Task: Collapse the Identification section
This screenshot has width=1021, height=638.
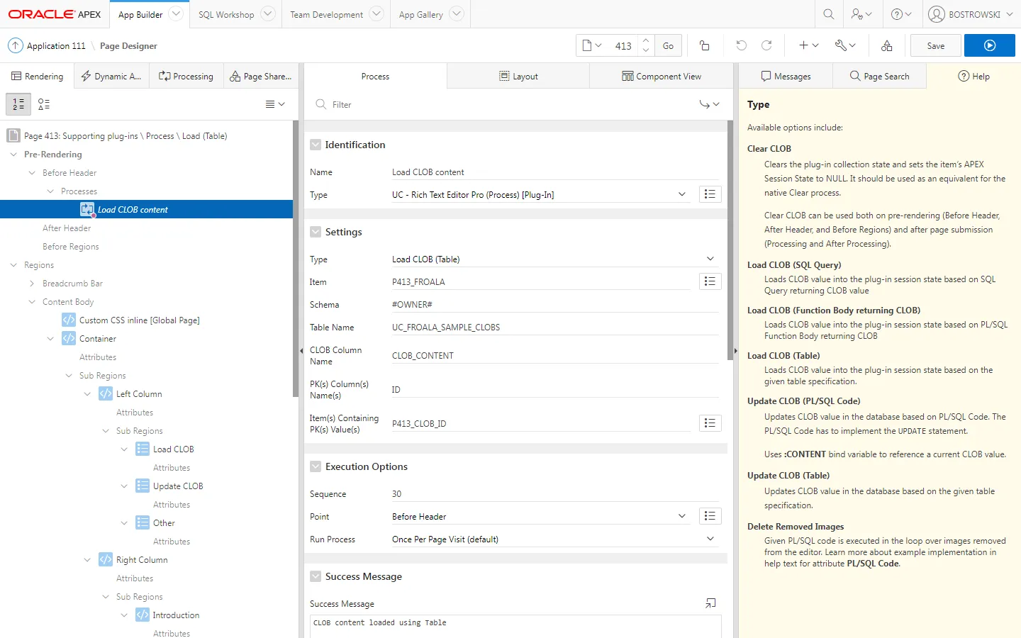Action: [316, 145]
